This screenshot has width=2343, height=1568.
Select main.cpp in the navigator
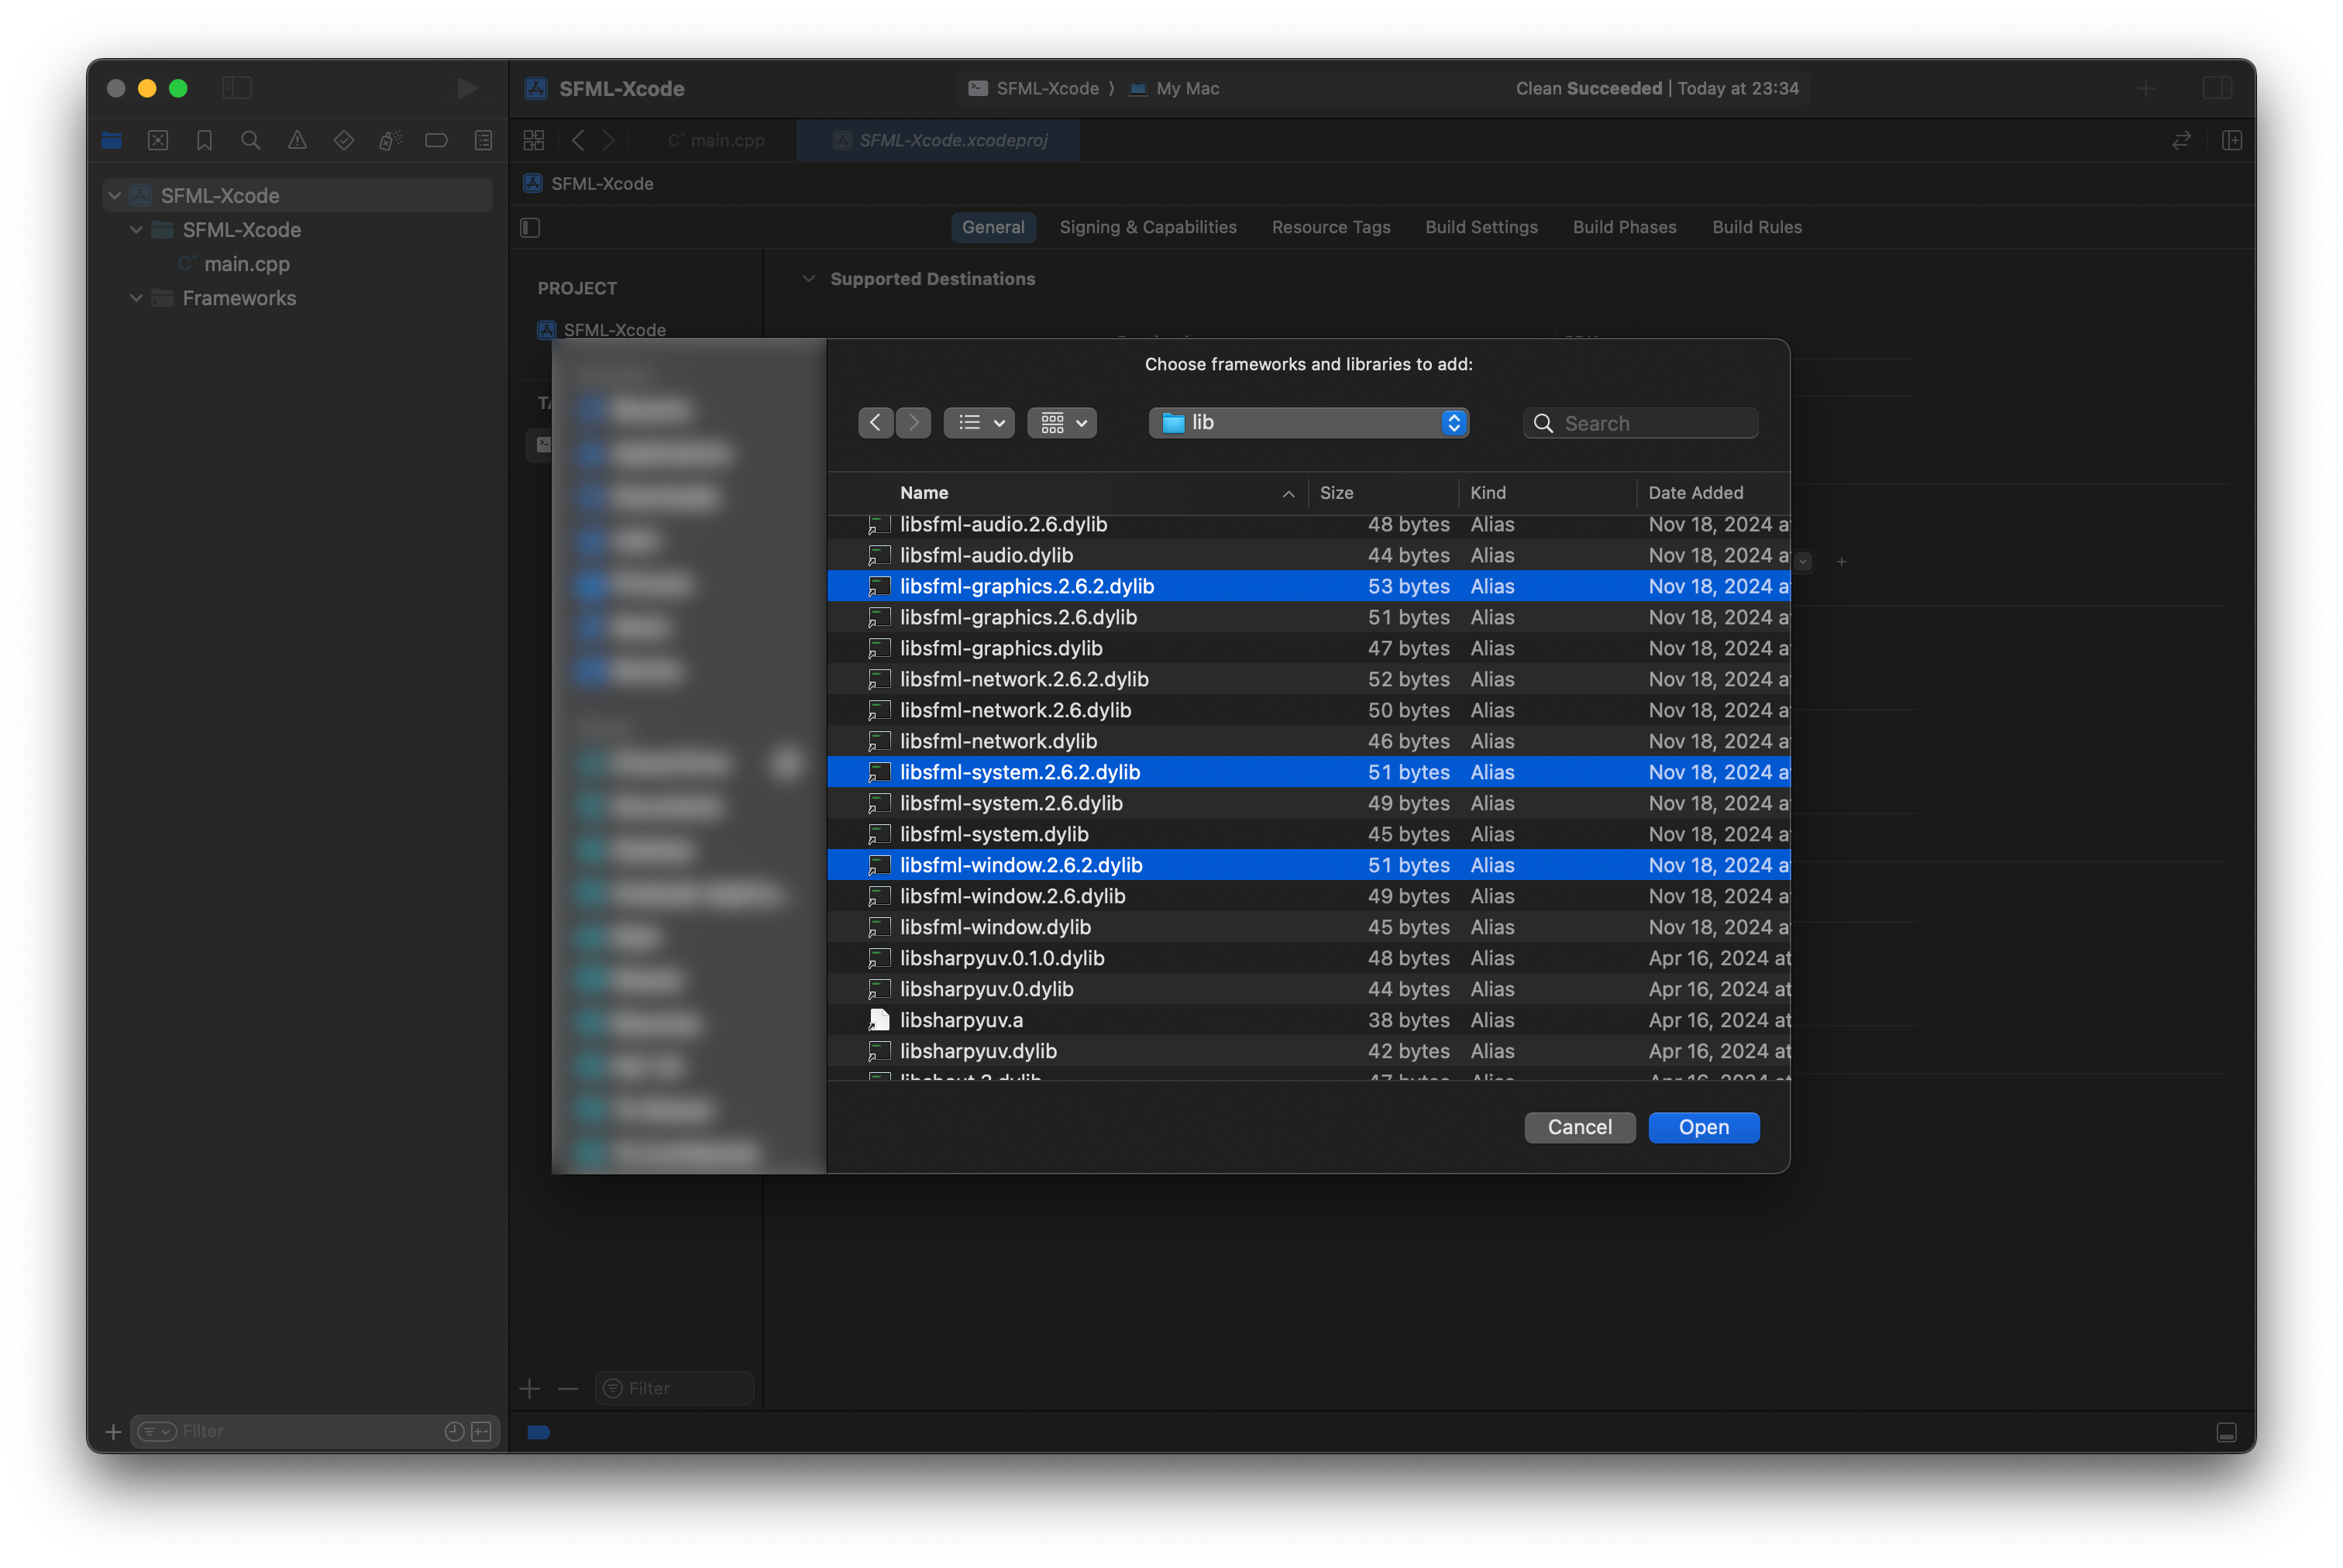click(246, 264)
